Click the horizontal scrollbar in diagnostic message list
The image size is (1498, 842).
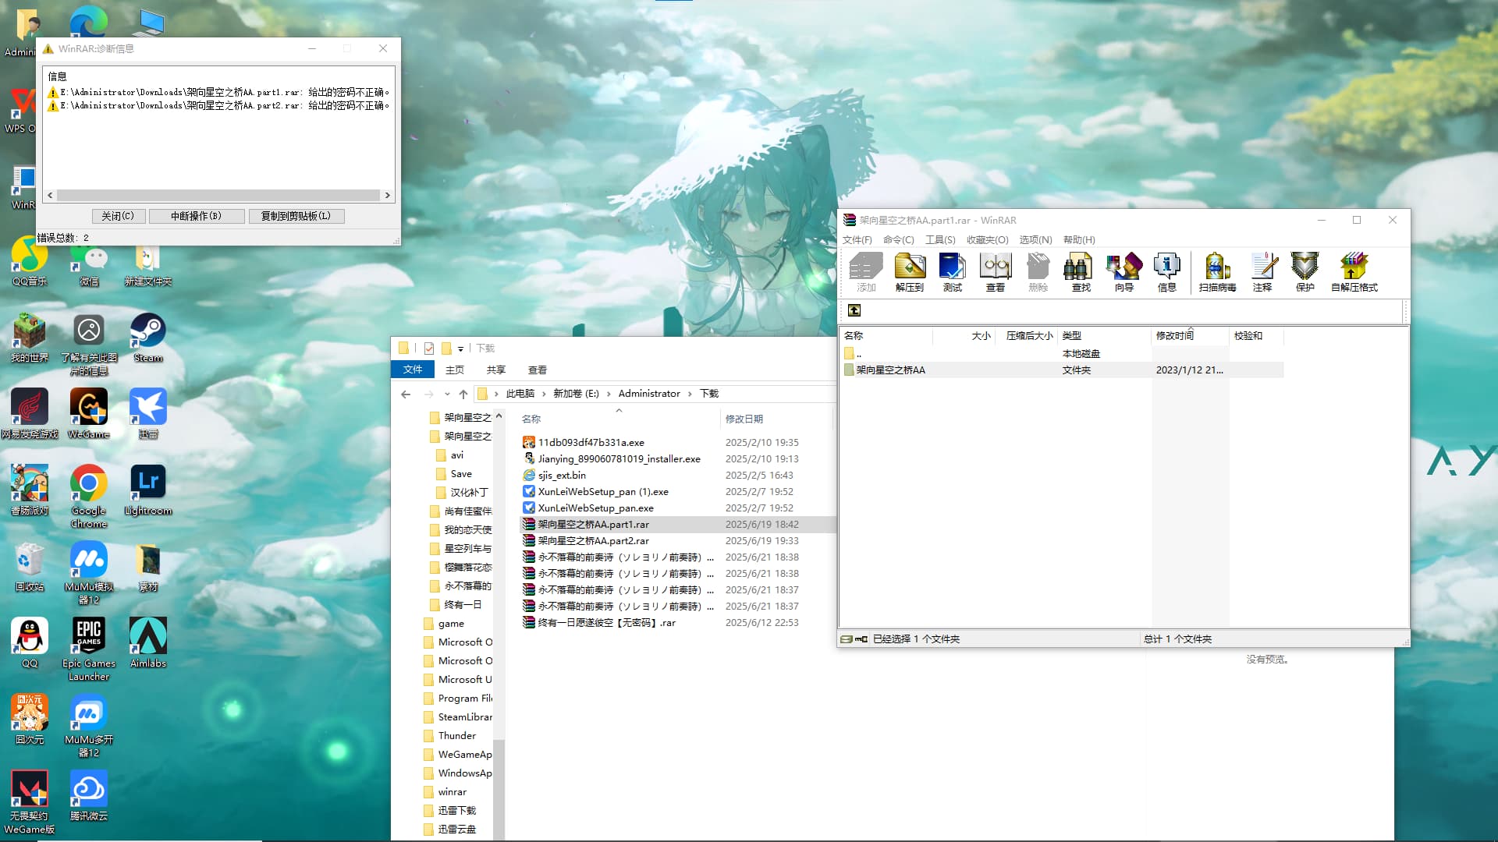coord(218,196)
